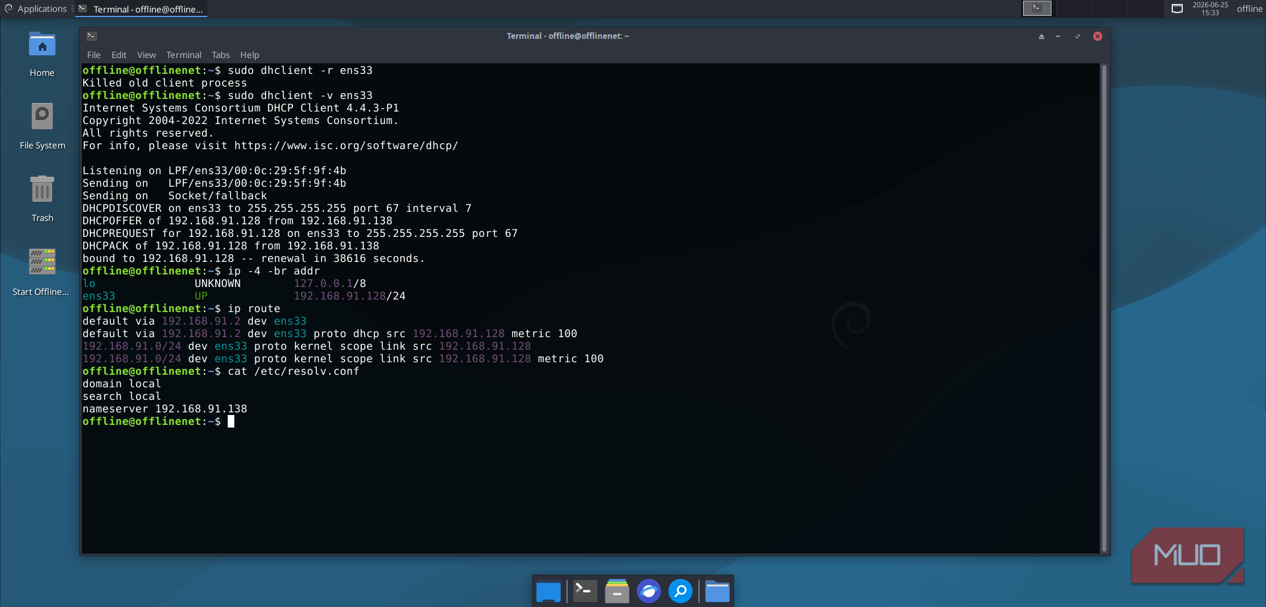The width and height of the screenshot is (1266, 607).
Task: Open the Help menu
Action: (250, 55)
